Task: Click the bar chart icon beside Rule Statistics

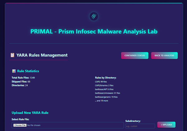Action: 14,71
